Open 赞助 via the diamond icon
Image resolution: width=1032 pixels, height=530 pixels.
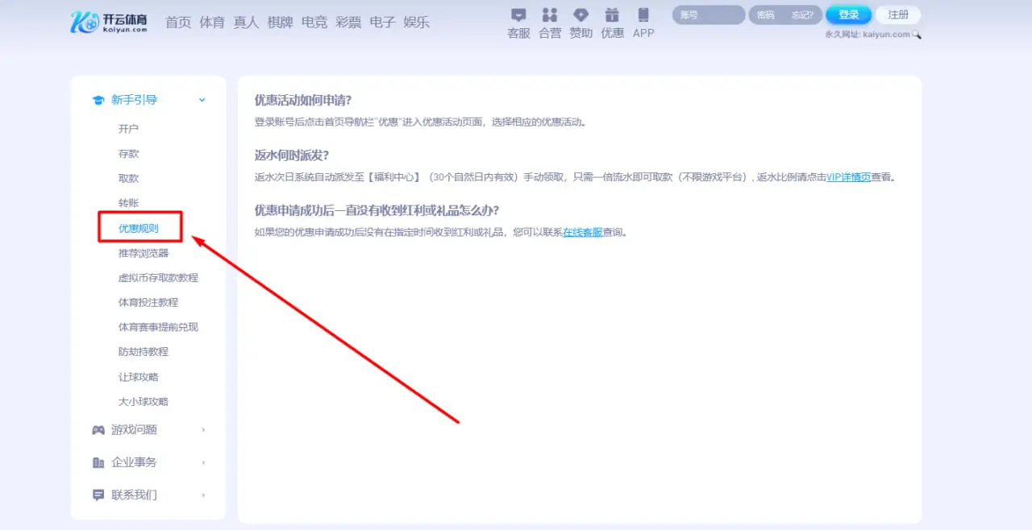(580, 14)
